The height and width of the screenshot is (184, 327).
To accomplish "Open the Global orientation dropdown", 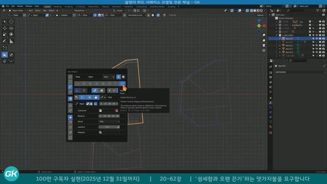I will pos(119,10).
